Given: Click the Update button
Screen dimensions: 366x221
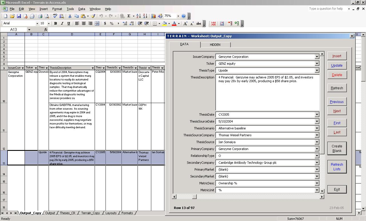Looking at the screenshot, I should click(x=337, y=66).
